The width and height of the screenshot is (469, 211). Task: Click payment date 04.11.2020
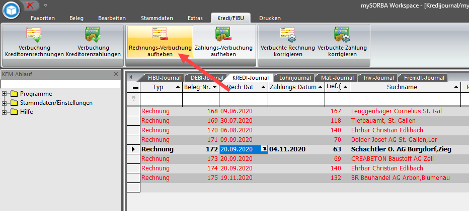pos(287,149)
